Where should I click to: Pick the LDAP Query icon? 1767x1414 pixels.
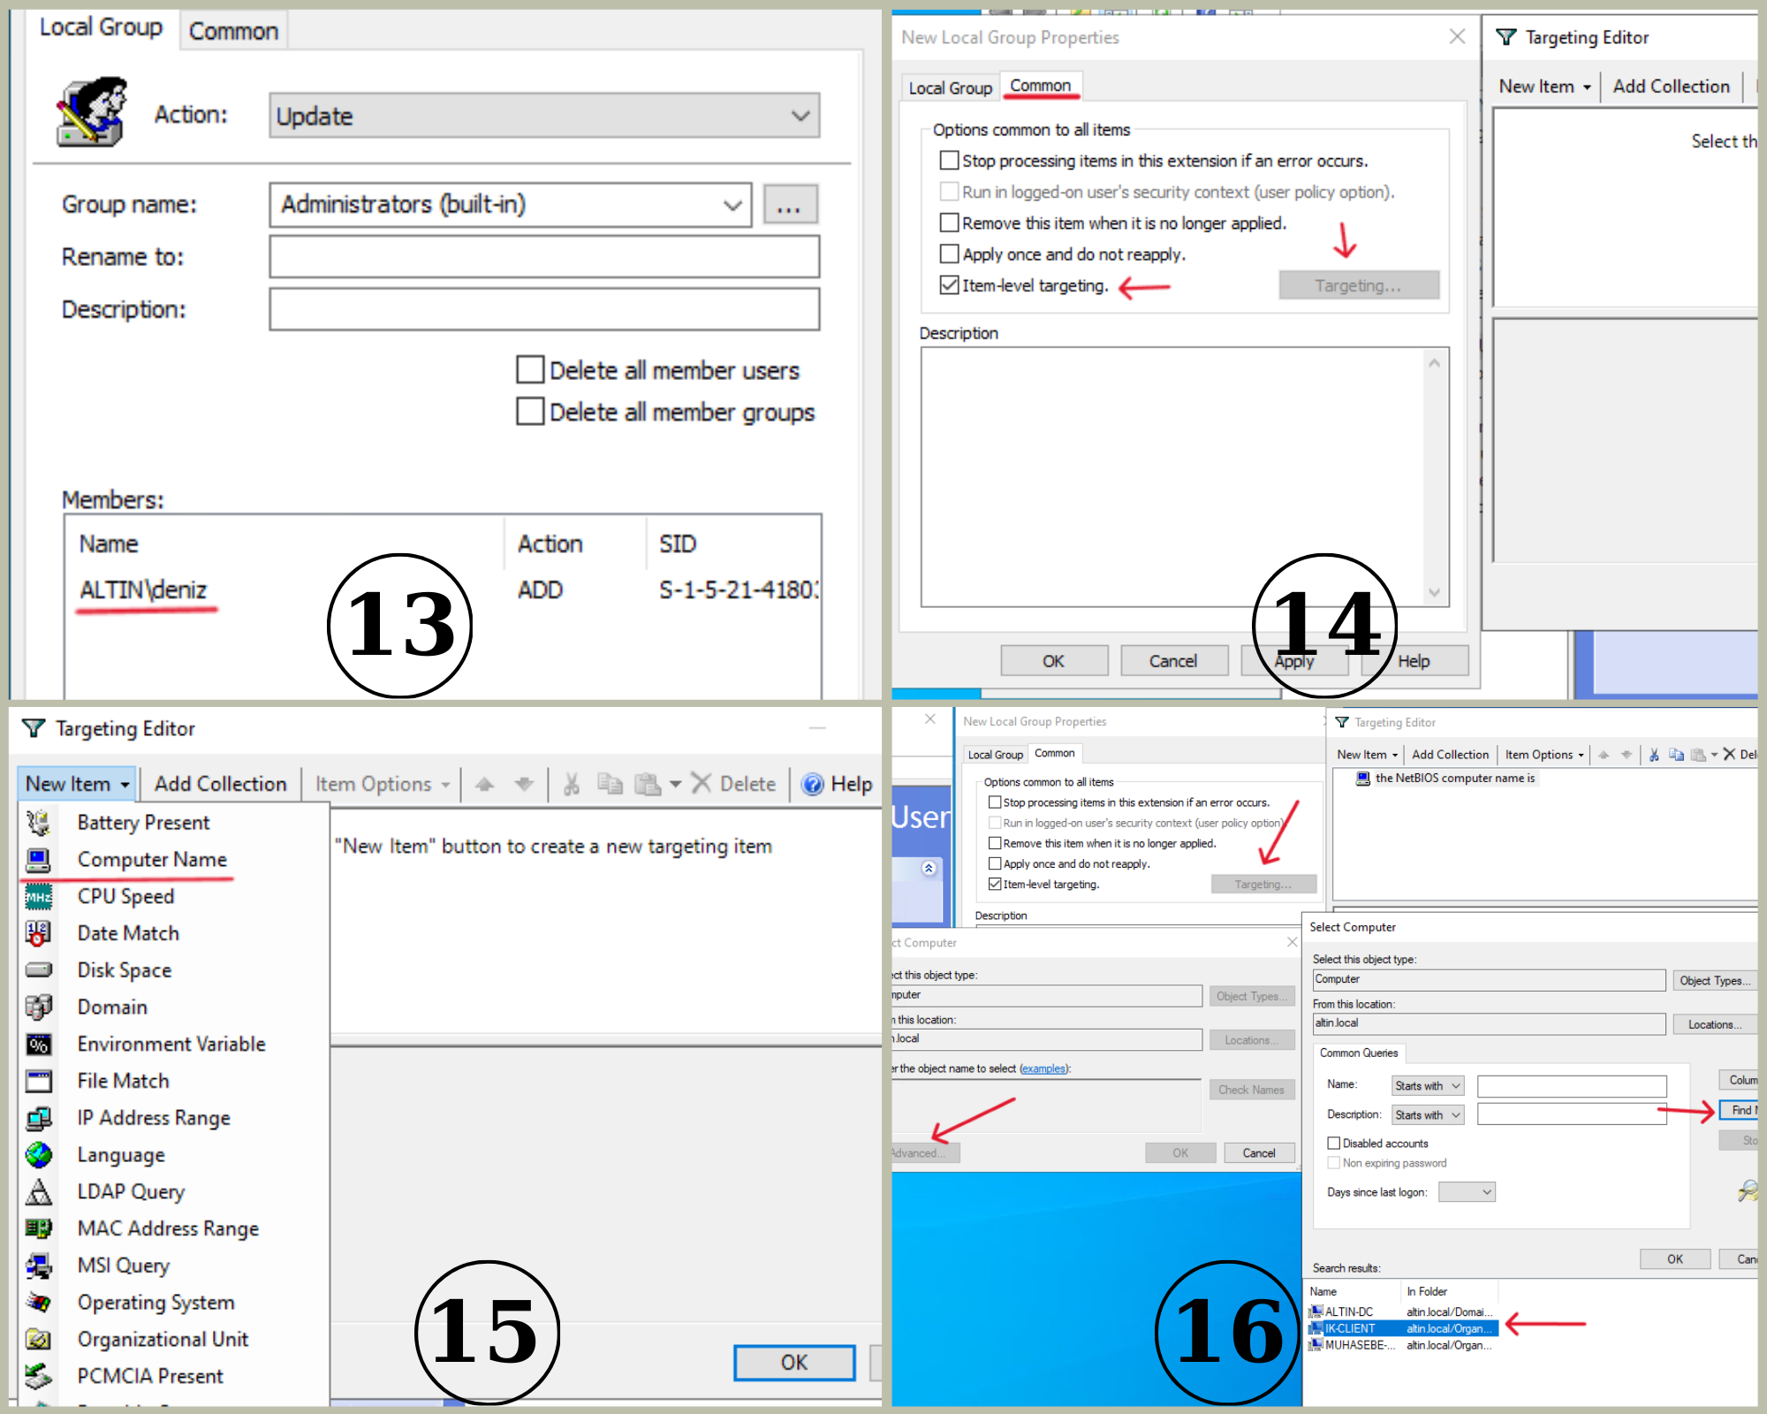click(x=38, y=1192)
